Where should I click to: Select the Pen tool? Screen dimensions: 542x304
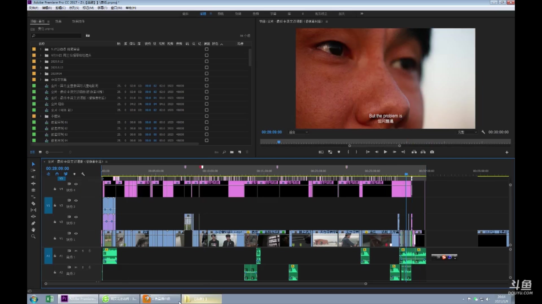pyautogui.click(x=33, y=223)
